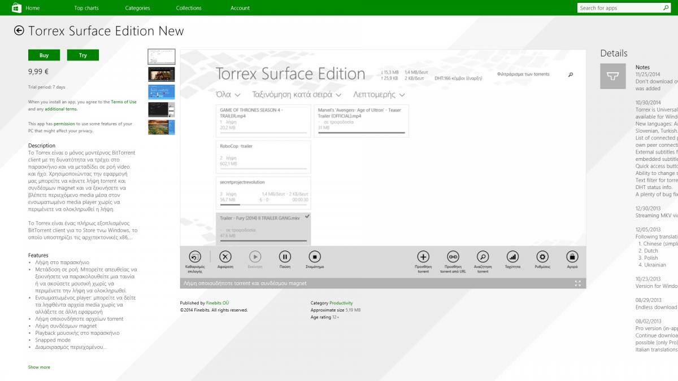This screenshot has height=381, width=678.
Task: Click the remove torrent X icon
Action: tap(225, 256)
